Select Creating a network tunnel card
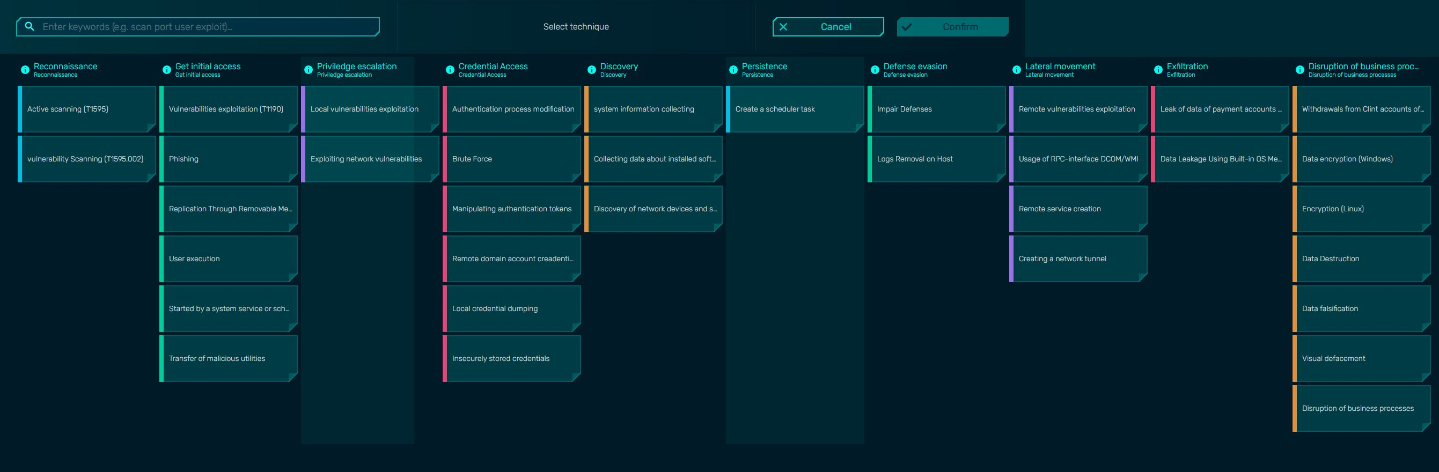Viewport: 1439px width, 472px height. click(x=1077, y=259)
